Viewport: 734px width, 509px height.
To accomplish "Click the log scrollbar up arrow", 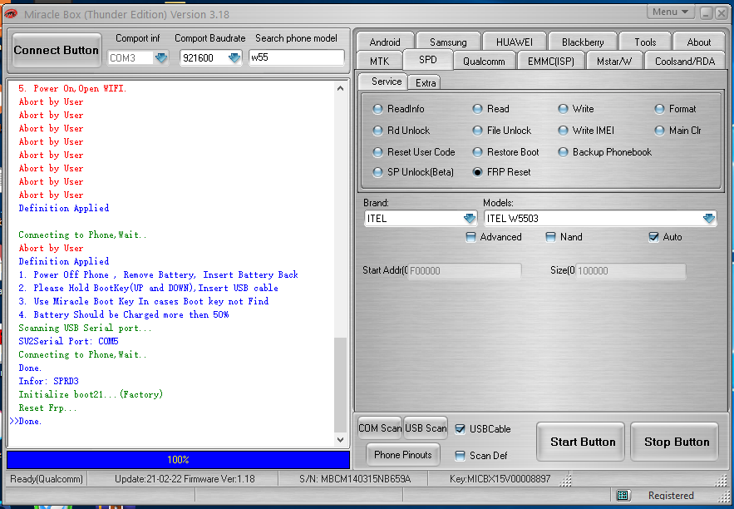I will click(340, 88).
